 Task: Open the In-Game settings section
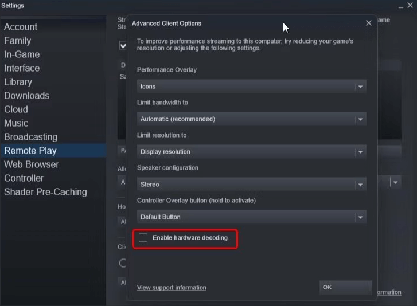pyautogui.click(x=22, y=54)
